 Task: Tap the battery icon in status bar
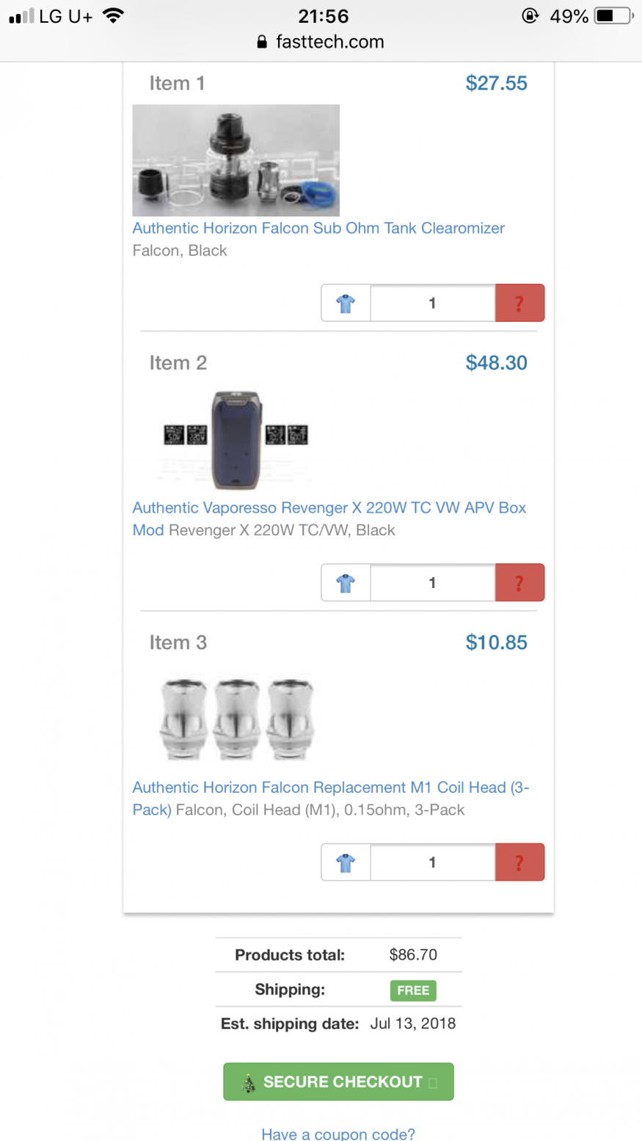[612, 16]
